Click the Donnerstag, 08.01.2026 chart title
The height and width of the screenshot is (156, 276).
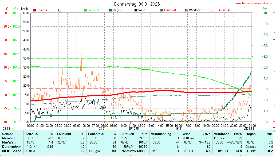coord(137,4)
